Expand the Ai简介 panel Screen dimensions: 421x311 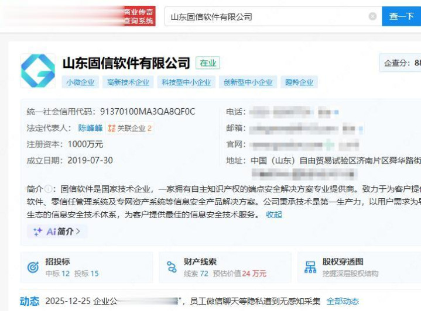coord(57,231)
